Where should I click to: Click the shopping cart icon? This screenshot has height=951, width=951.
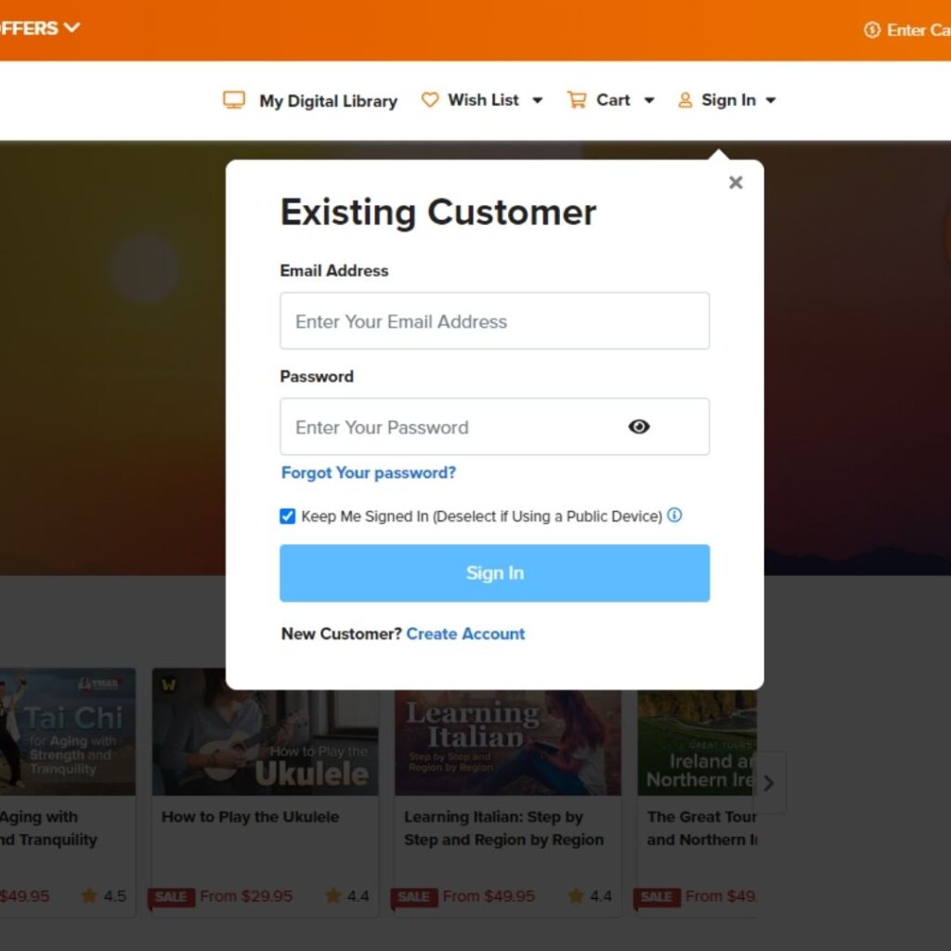coord(577,100)
